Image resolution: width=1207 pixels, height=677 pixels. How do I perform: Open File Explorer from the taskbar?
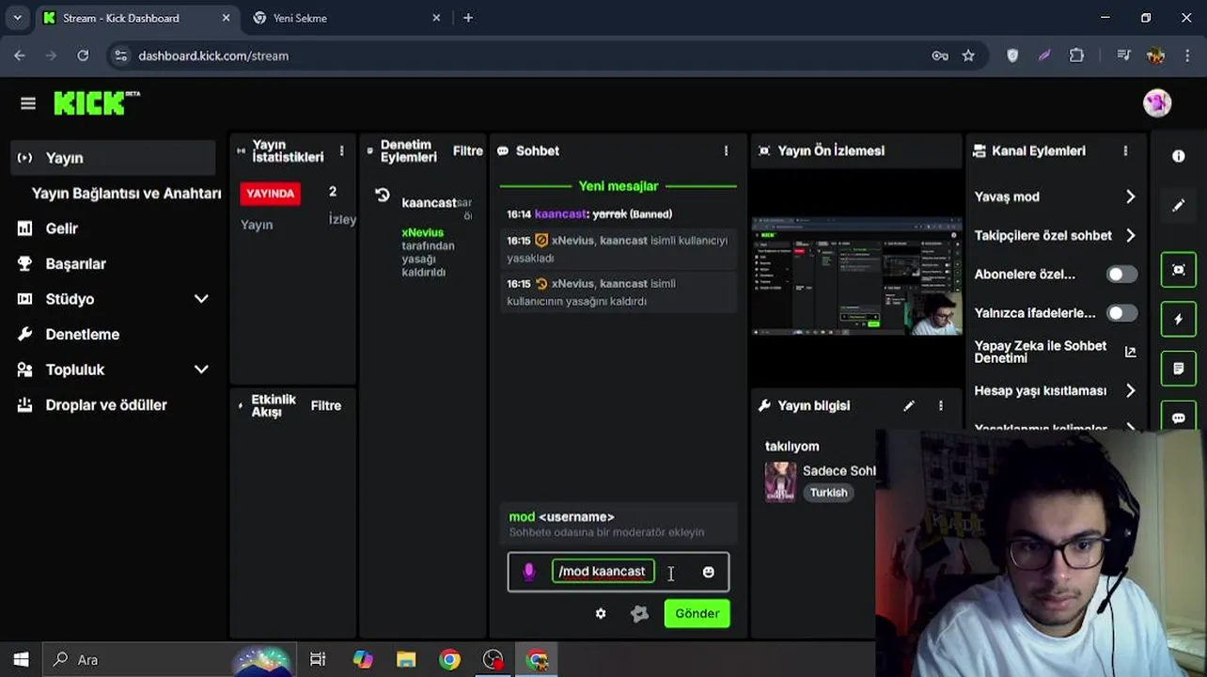406,659
